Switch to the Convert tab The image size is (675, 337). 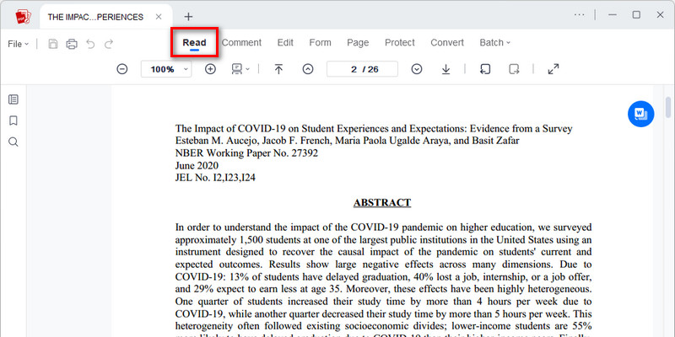pos(447,43)
